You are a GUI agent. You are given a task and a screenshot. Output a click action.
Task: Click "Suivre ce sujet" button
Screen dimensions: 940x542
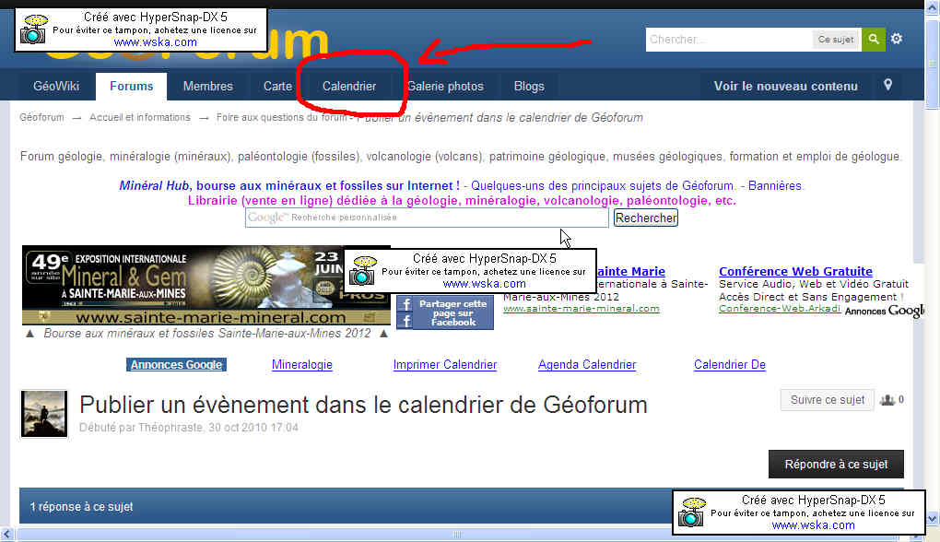(x=827, y=400)
